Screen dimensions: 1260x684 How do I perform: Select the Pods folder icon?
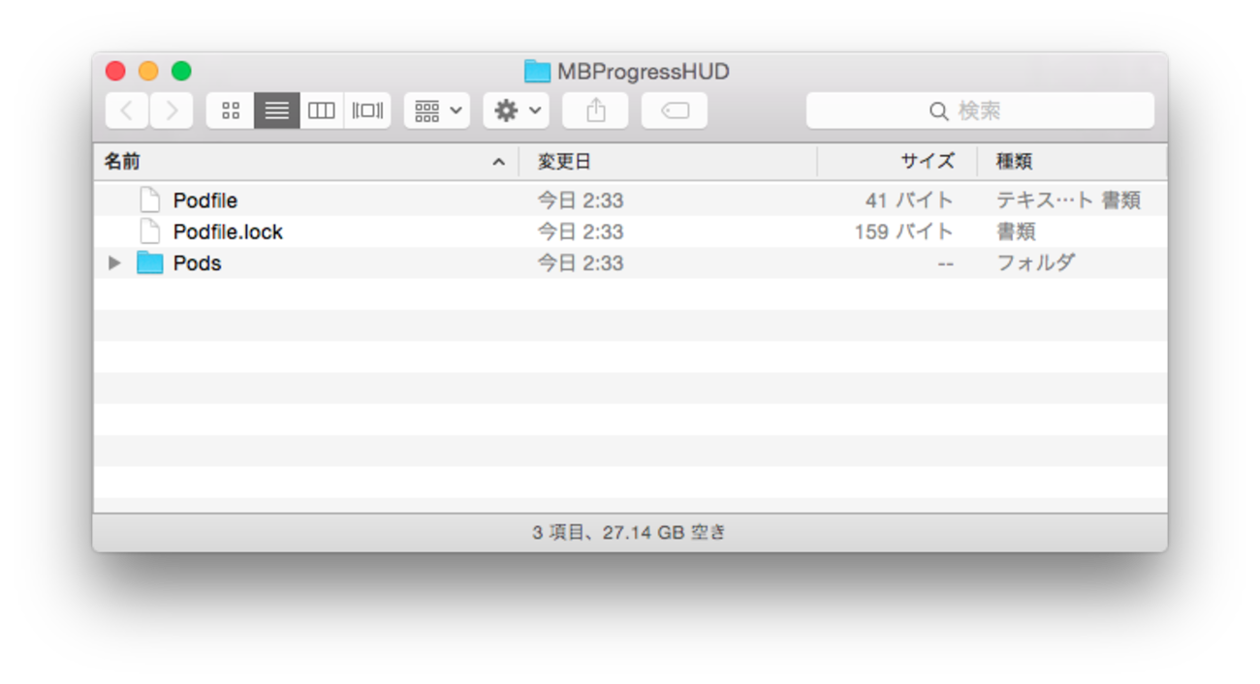[149, 263]
